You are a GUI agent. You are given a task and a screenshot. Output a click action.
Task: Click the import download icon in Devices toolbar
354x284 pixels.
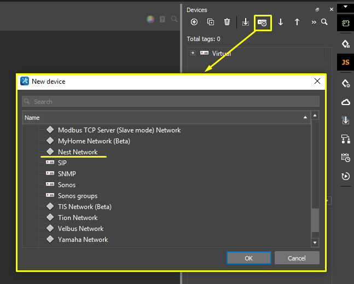(246, 22)
